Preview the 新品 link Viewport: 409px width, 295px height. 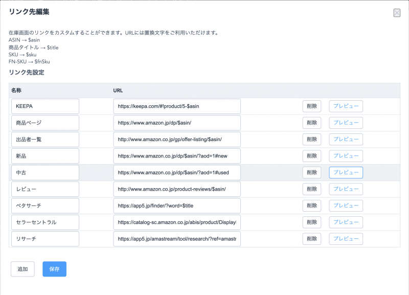346,156
